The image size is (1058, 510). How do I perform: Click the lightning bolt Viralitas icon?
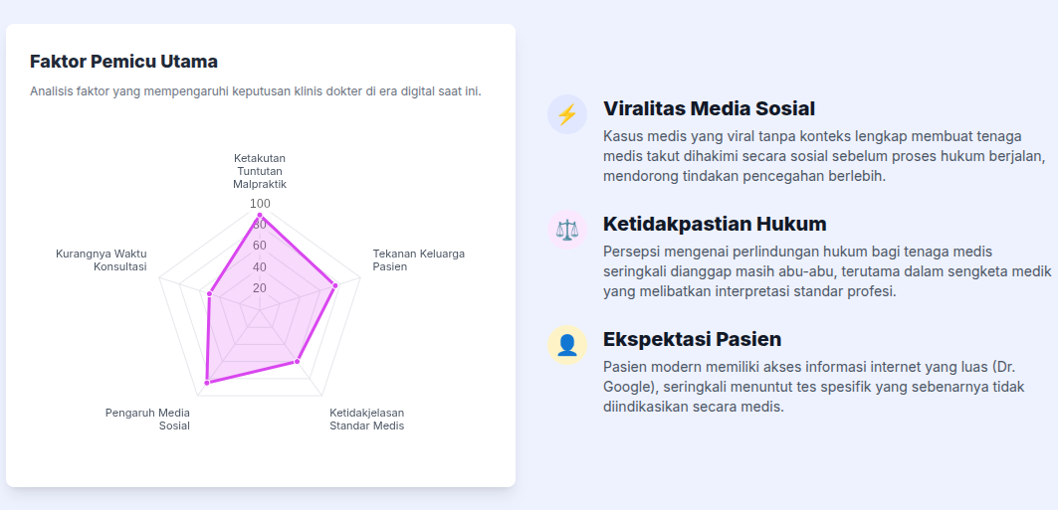(566, 114)
